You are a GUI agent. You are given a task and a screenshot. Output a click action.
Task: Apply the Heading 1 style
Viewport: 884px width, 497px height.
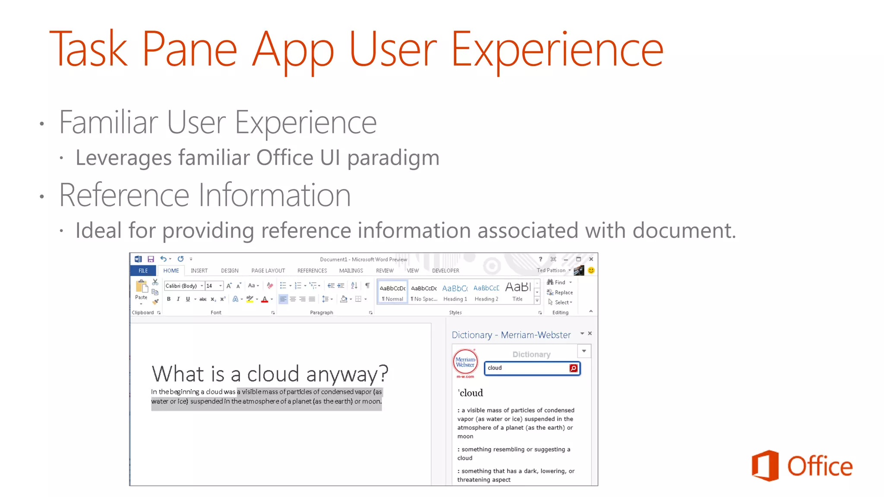[455, 292]
